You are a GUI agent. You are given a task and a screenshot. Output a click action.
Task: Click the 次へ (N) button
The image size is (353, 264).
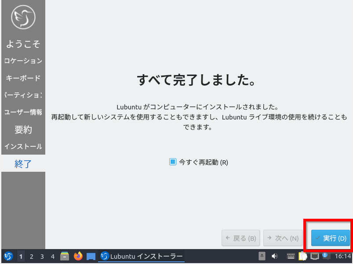pyautogui.click(x=283, y=238)
